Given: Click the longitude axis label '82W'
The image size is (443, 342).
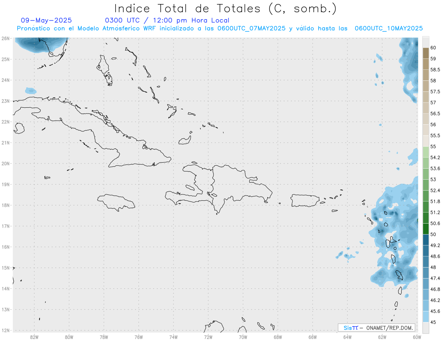Looking at the screenshot, I should (34, 337).
